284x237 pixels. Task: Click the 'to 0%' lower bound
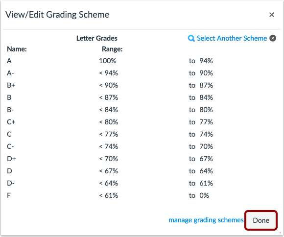pos(199,195)
